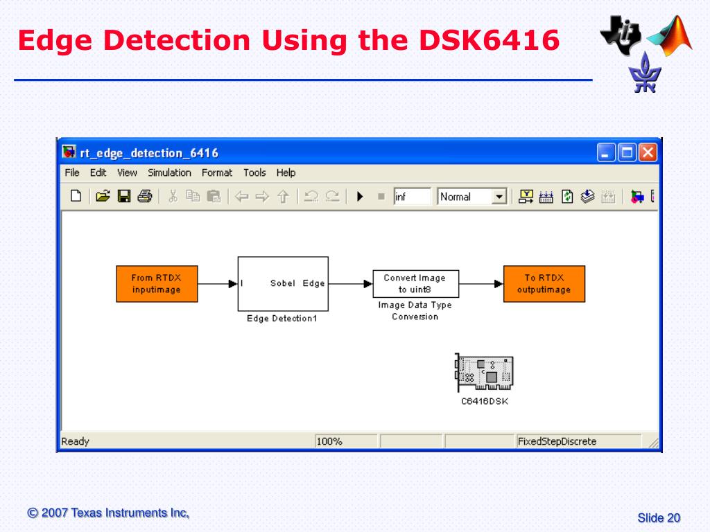Click the green arrows document toolbar icon
The height and width of the screenshot is (532, 710).
pyautogui.click(x=567, y=196)
